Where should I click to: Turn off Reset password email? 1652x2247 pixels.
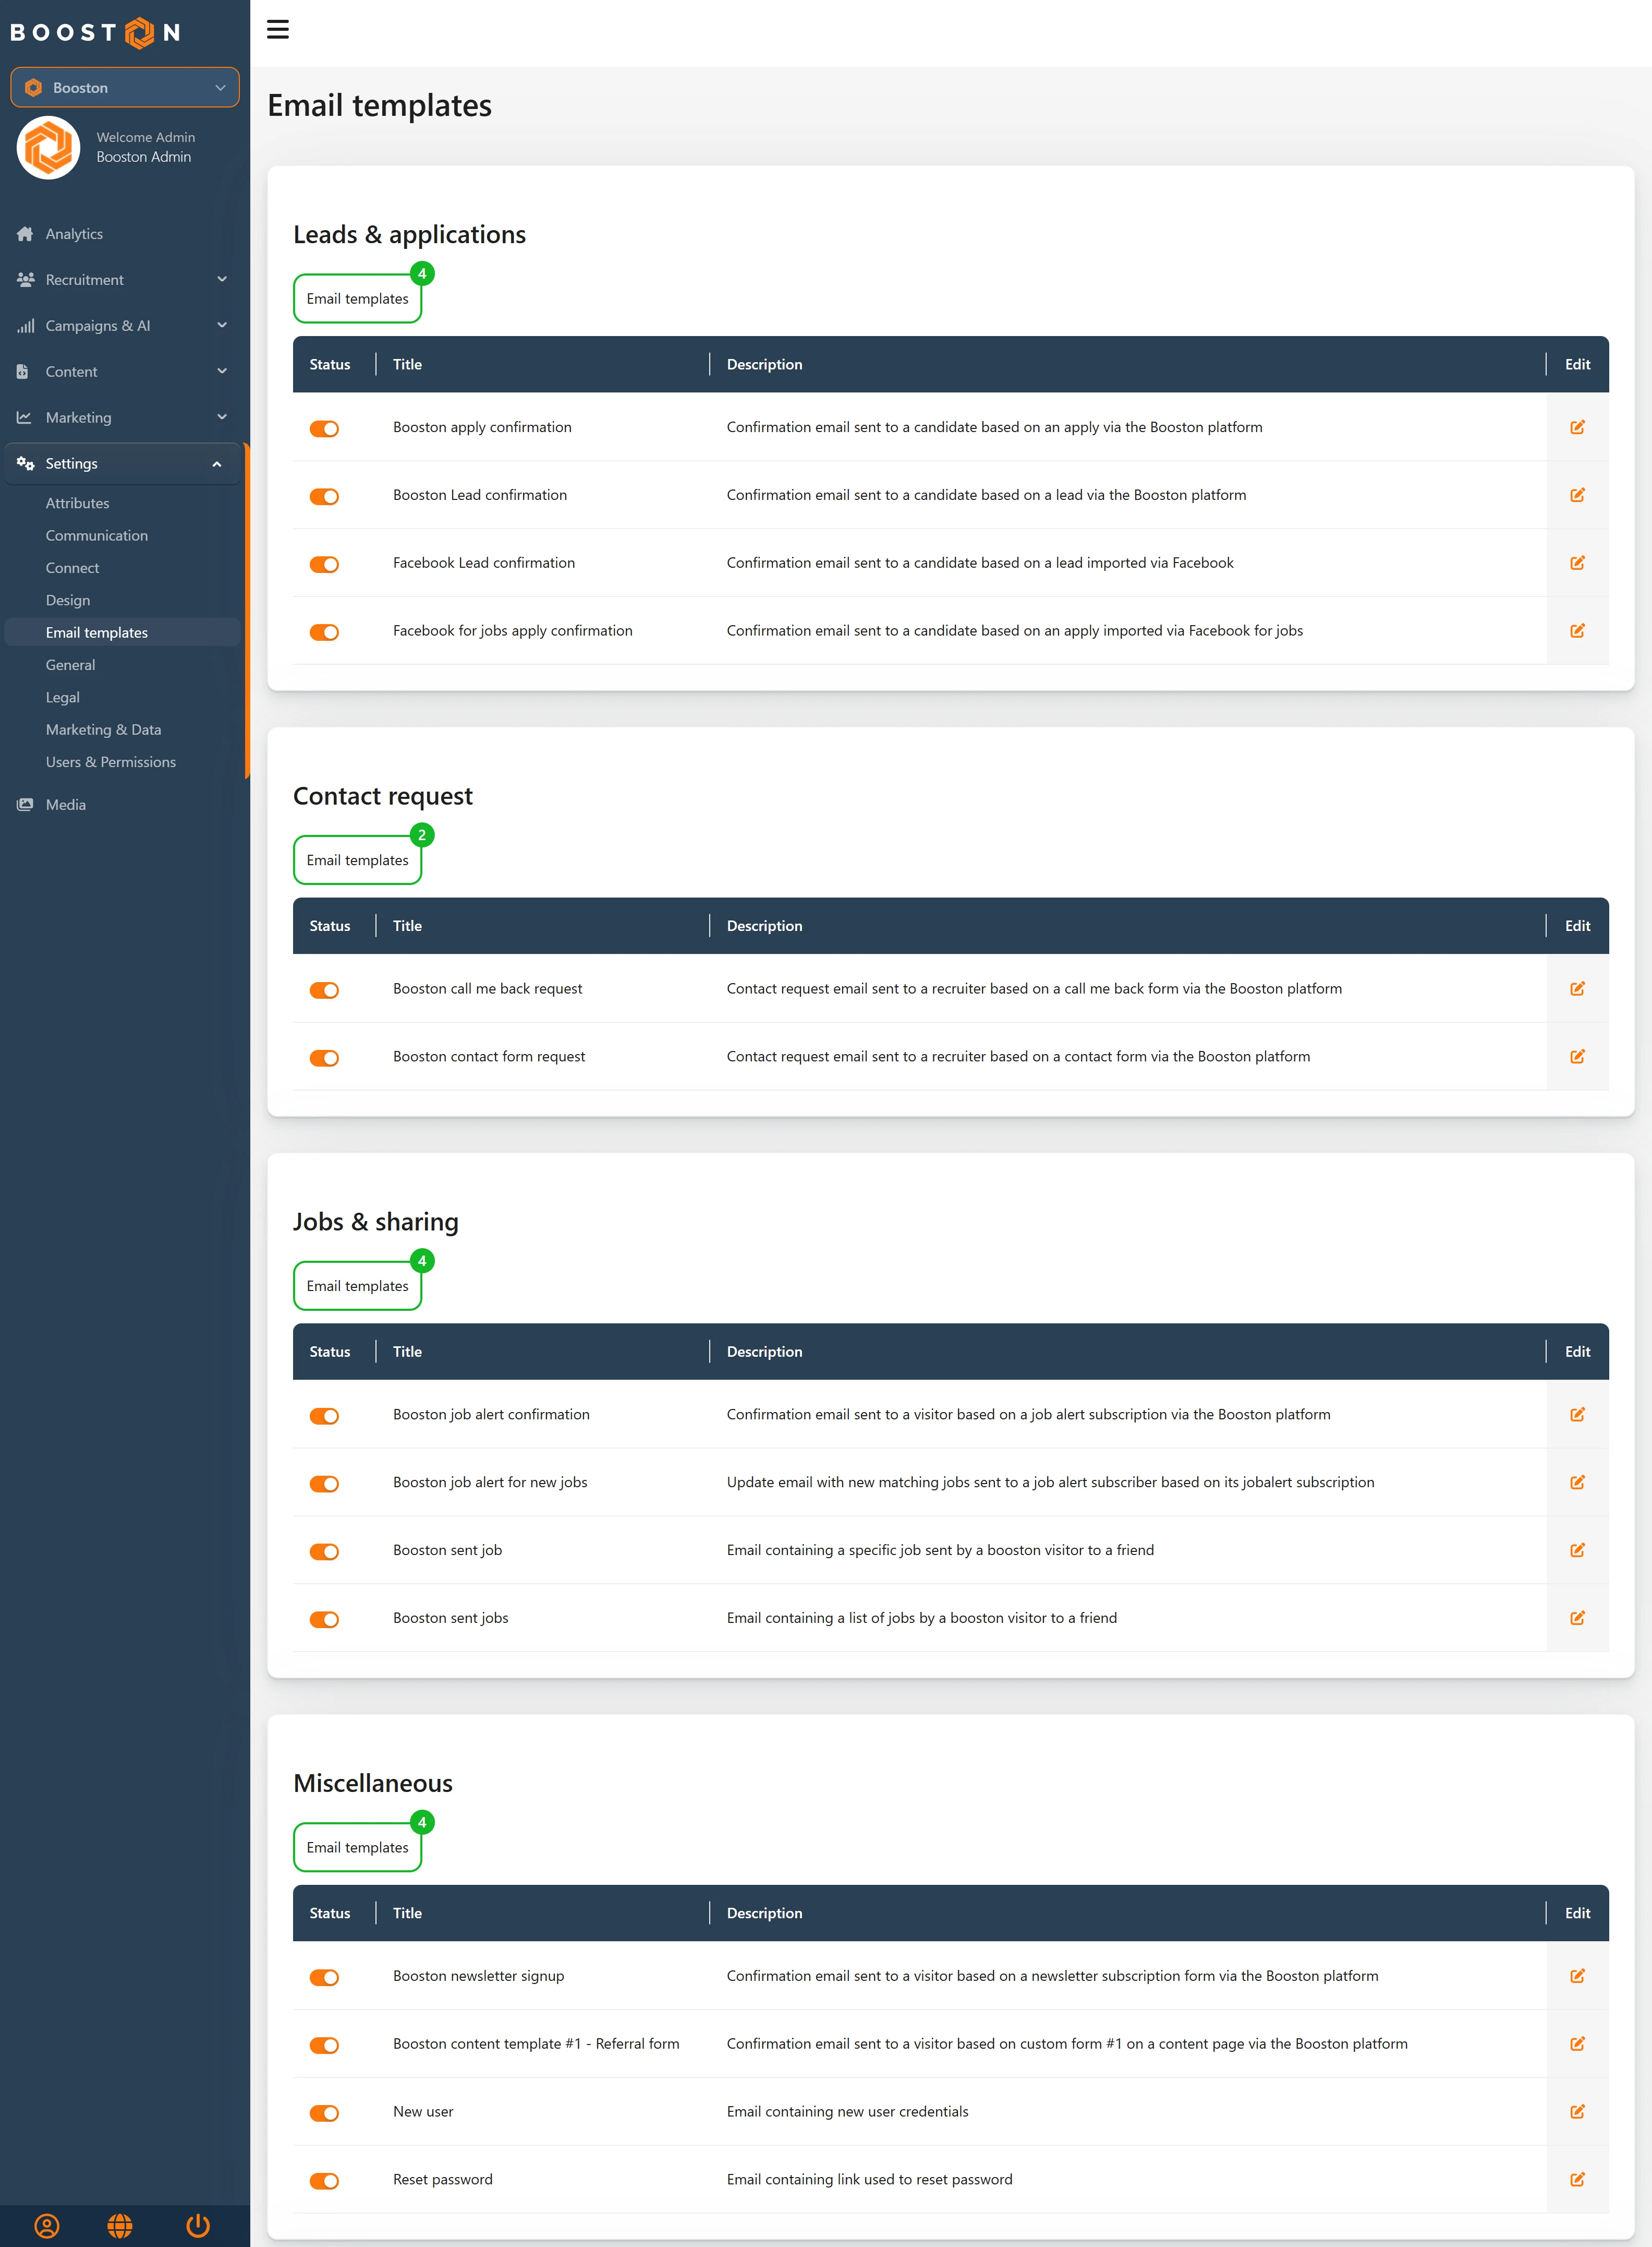click(324, 2182)
